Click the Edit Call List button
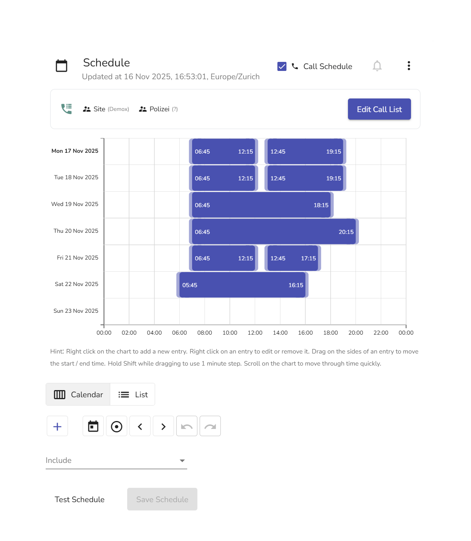Image resolution: width=471 pixels, height=541 pixels. coord(379,109)
